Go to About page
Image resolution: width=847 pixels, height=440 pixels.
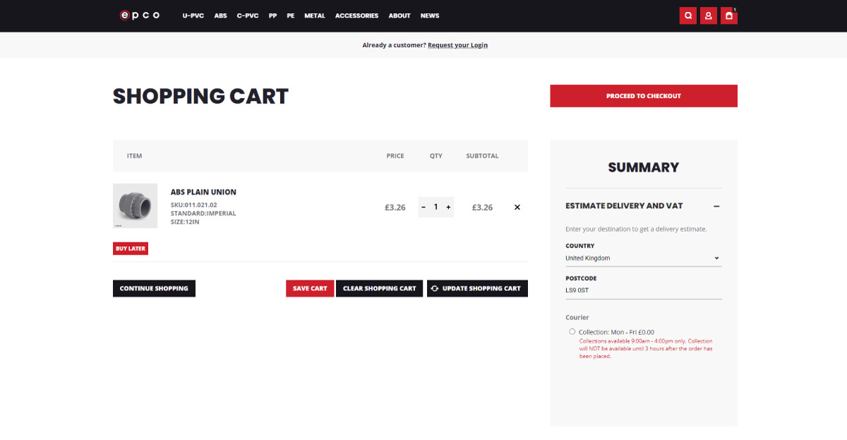pos(400,16)
